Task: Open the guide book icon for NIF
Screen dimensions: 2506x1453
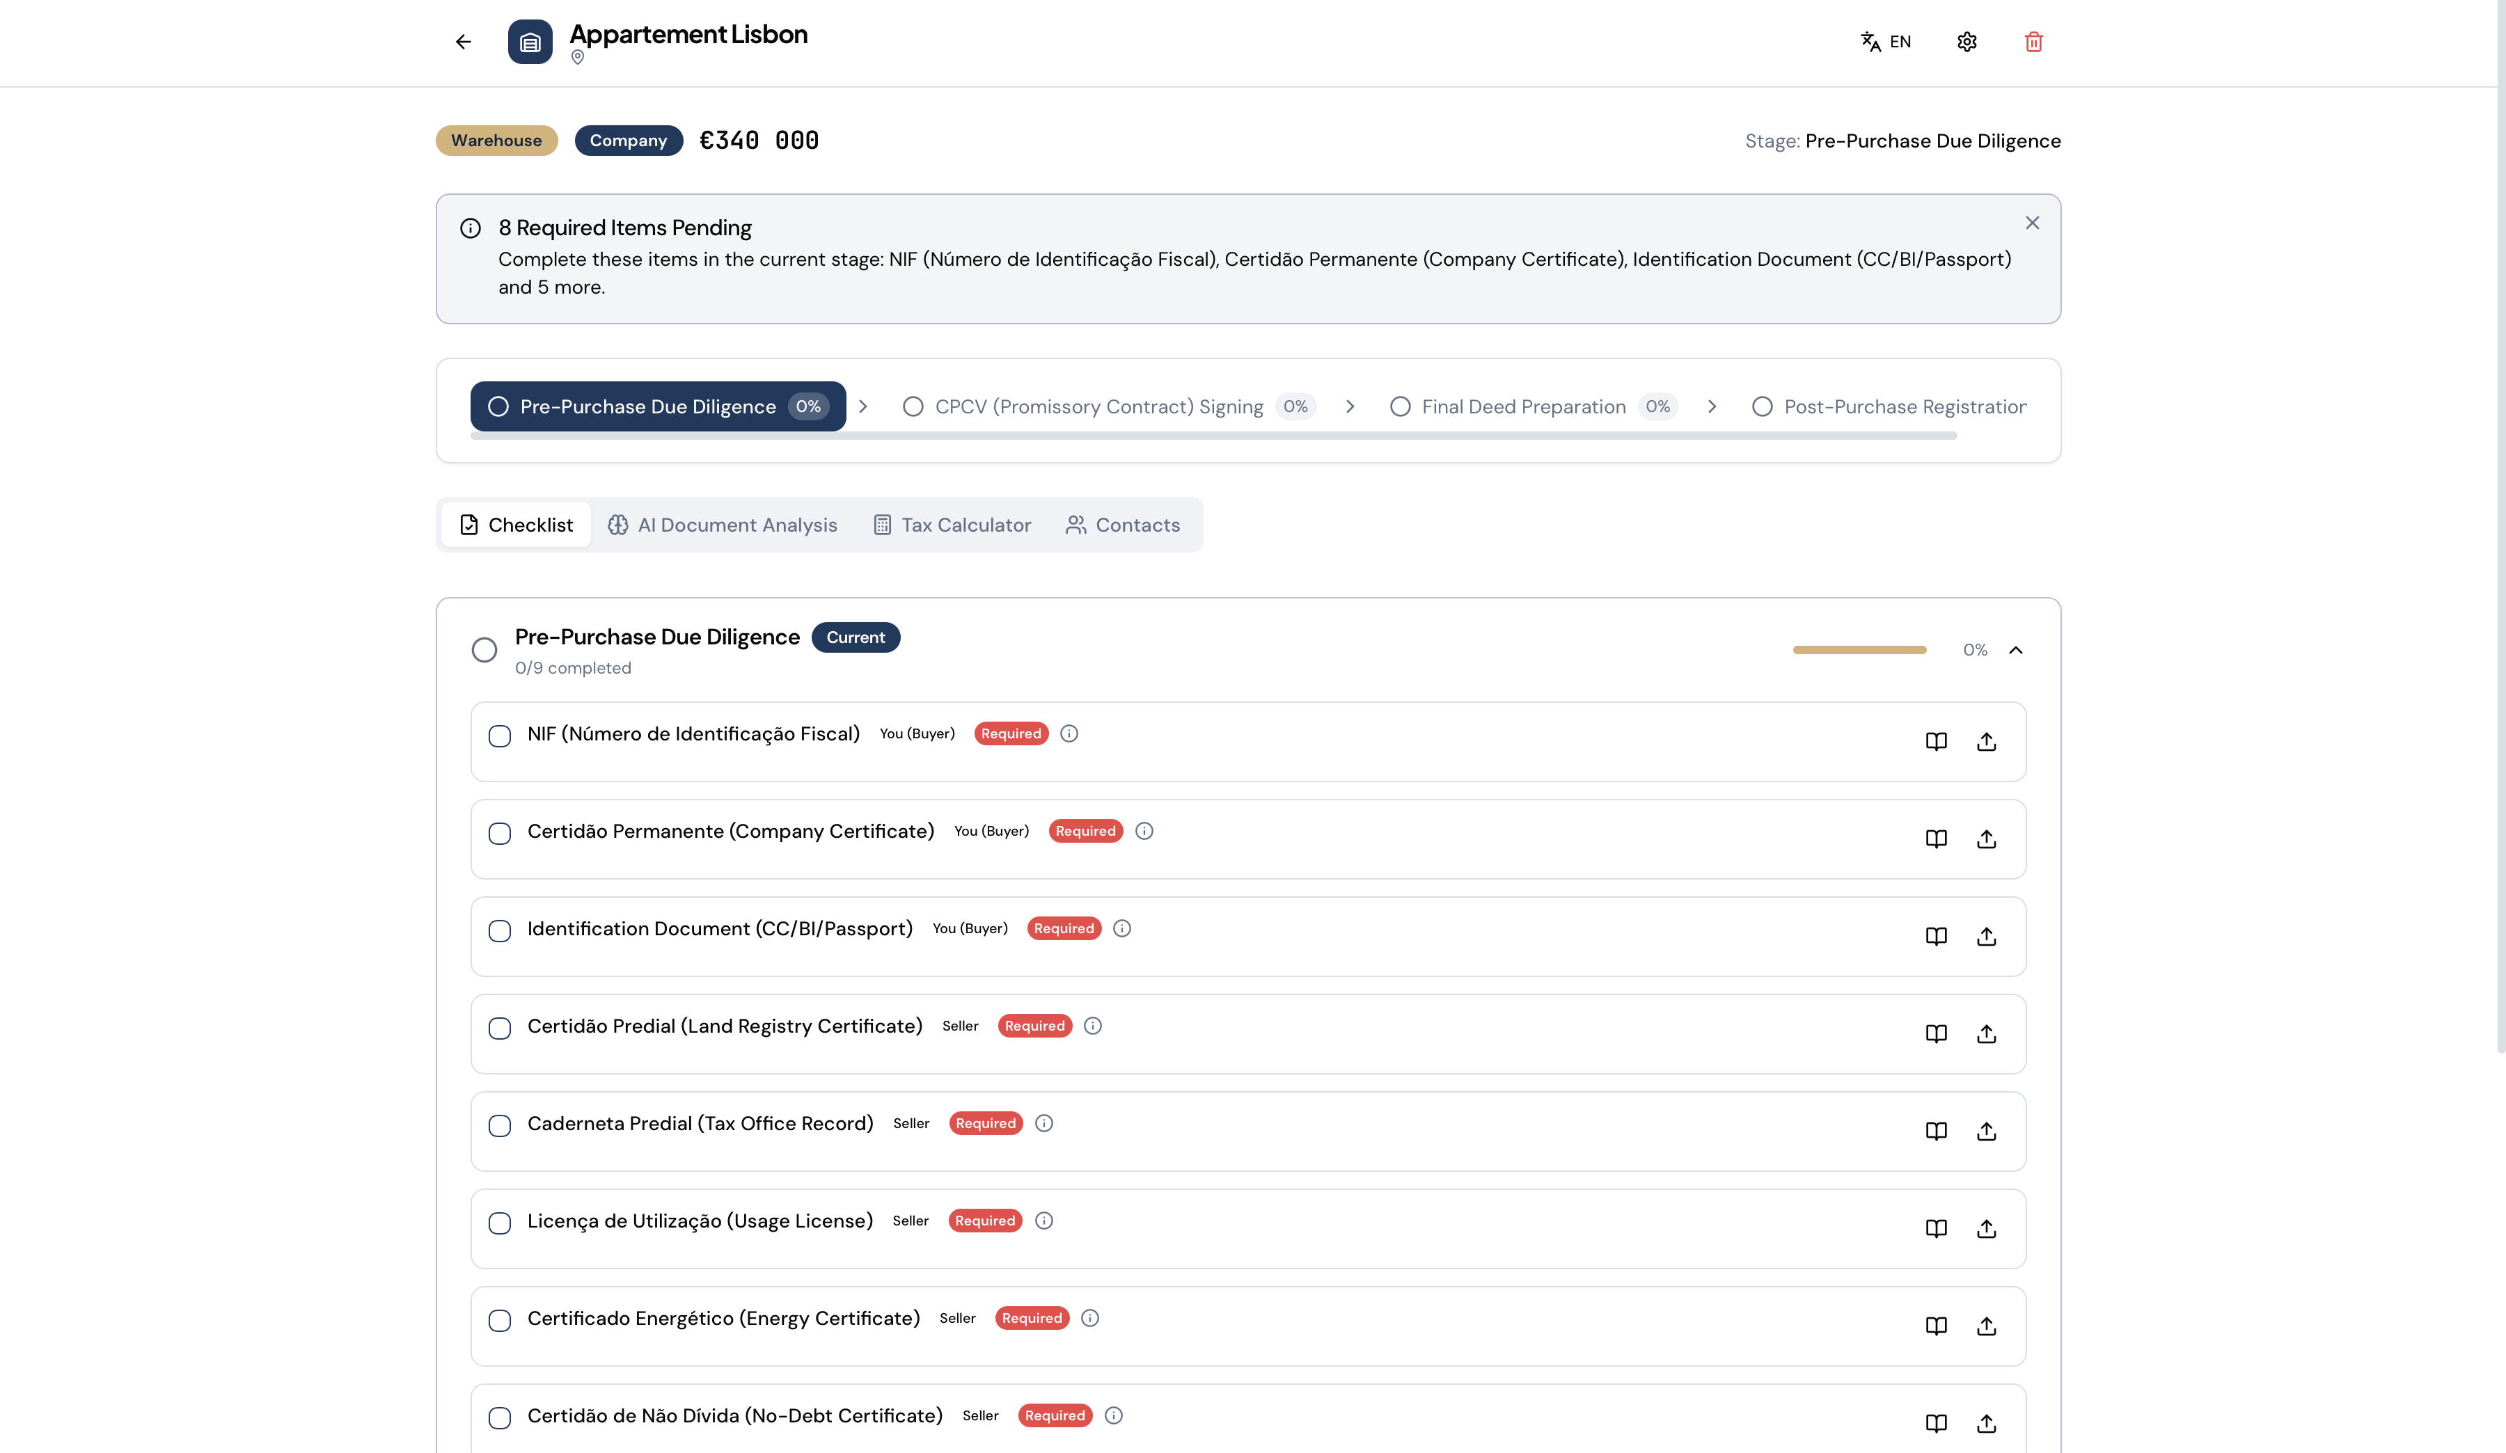Action: coord(1936,741)
